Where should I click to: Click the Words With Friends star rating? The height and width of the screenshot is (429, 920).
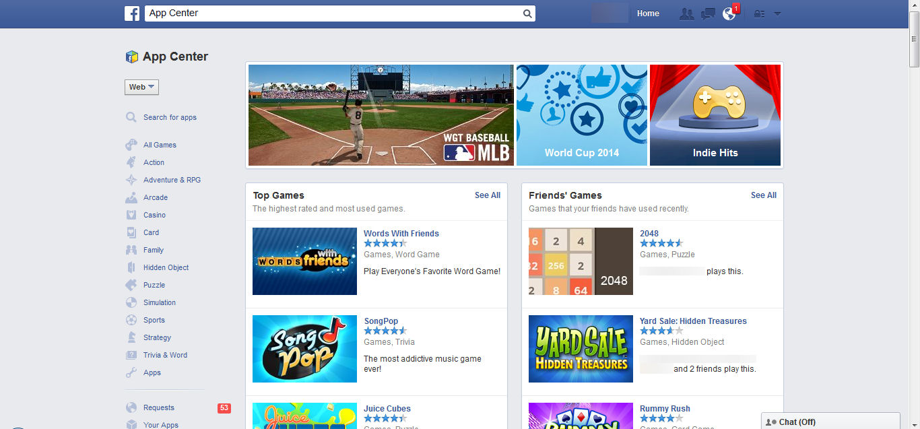pyautogui.click(x=386, y=243)
